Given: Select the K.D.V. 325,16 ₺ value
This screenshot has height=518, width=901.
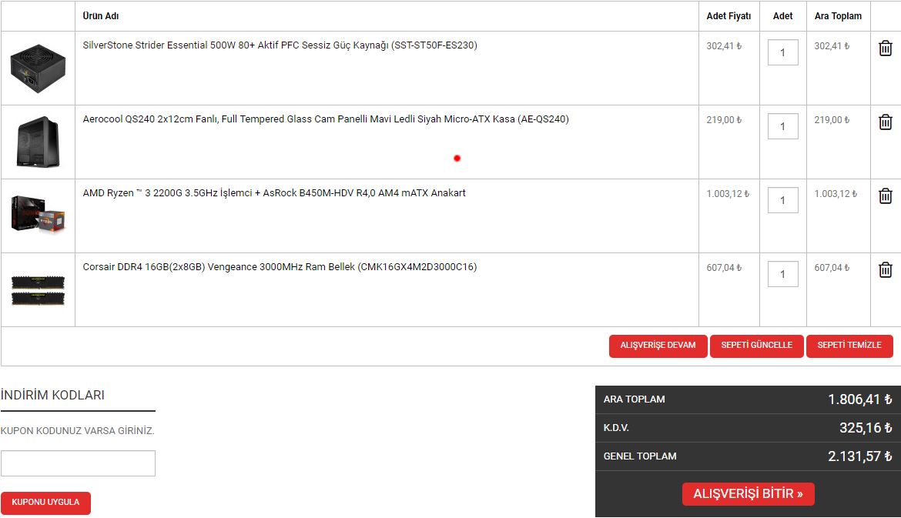Looking at the screenshot, I should coord(866,428).
